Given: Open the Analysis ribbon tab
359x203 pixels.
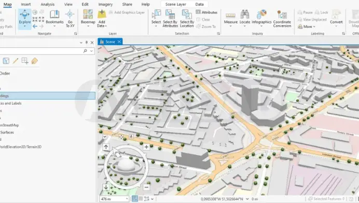Looking at the screenshot, I should click(x=48, y=4).
